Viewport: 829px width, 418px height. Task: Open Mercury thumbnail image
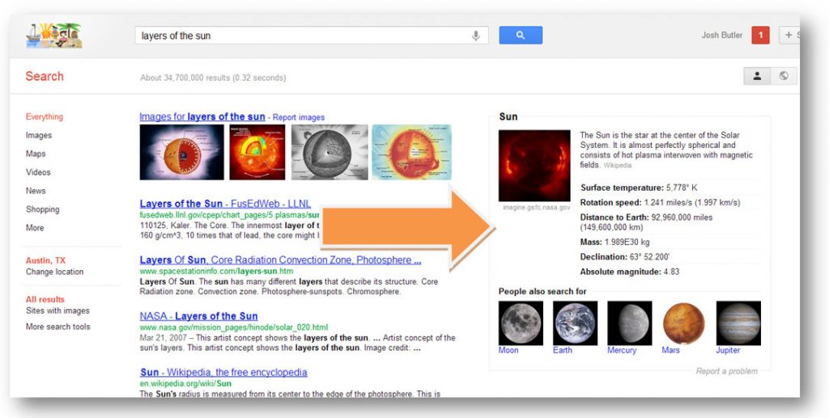click(x=630, y=323)
